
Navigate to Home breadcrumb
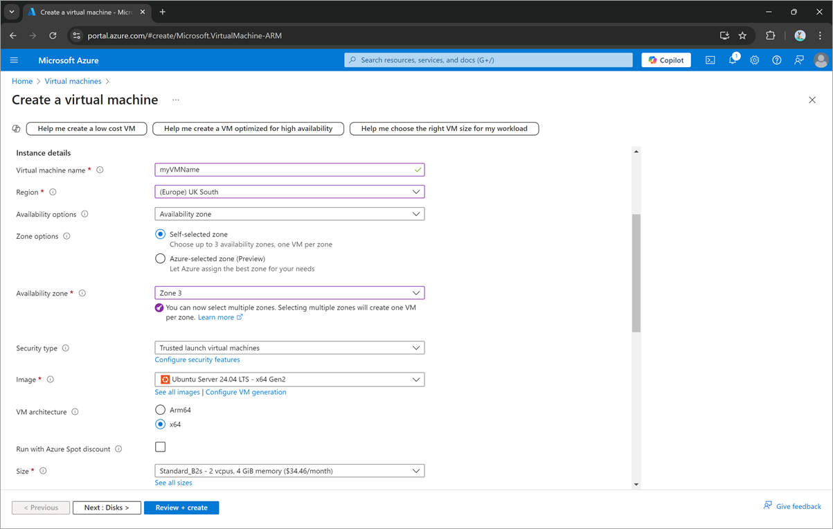22,81
